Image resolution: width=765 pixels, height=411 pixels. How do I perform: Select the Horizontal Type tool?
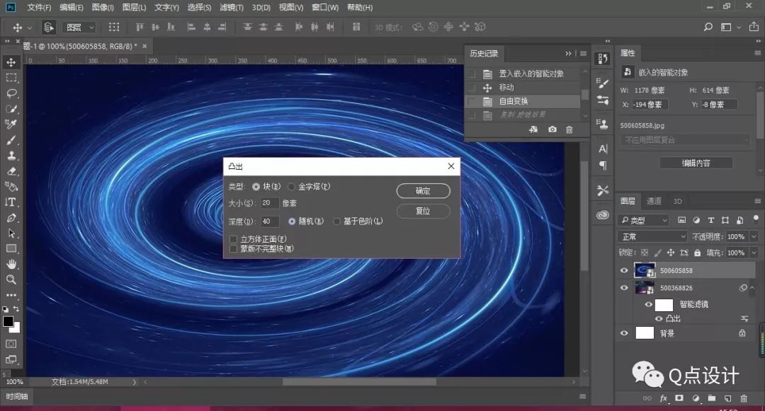click(10, 202)
